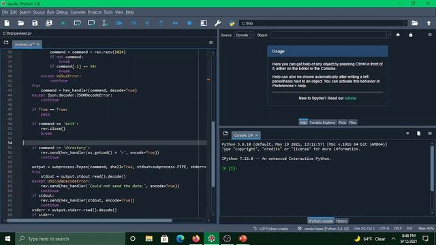Open the Help pane home icon
The height and width of the screenshot is (245, 436).
click(398, 35)
